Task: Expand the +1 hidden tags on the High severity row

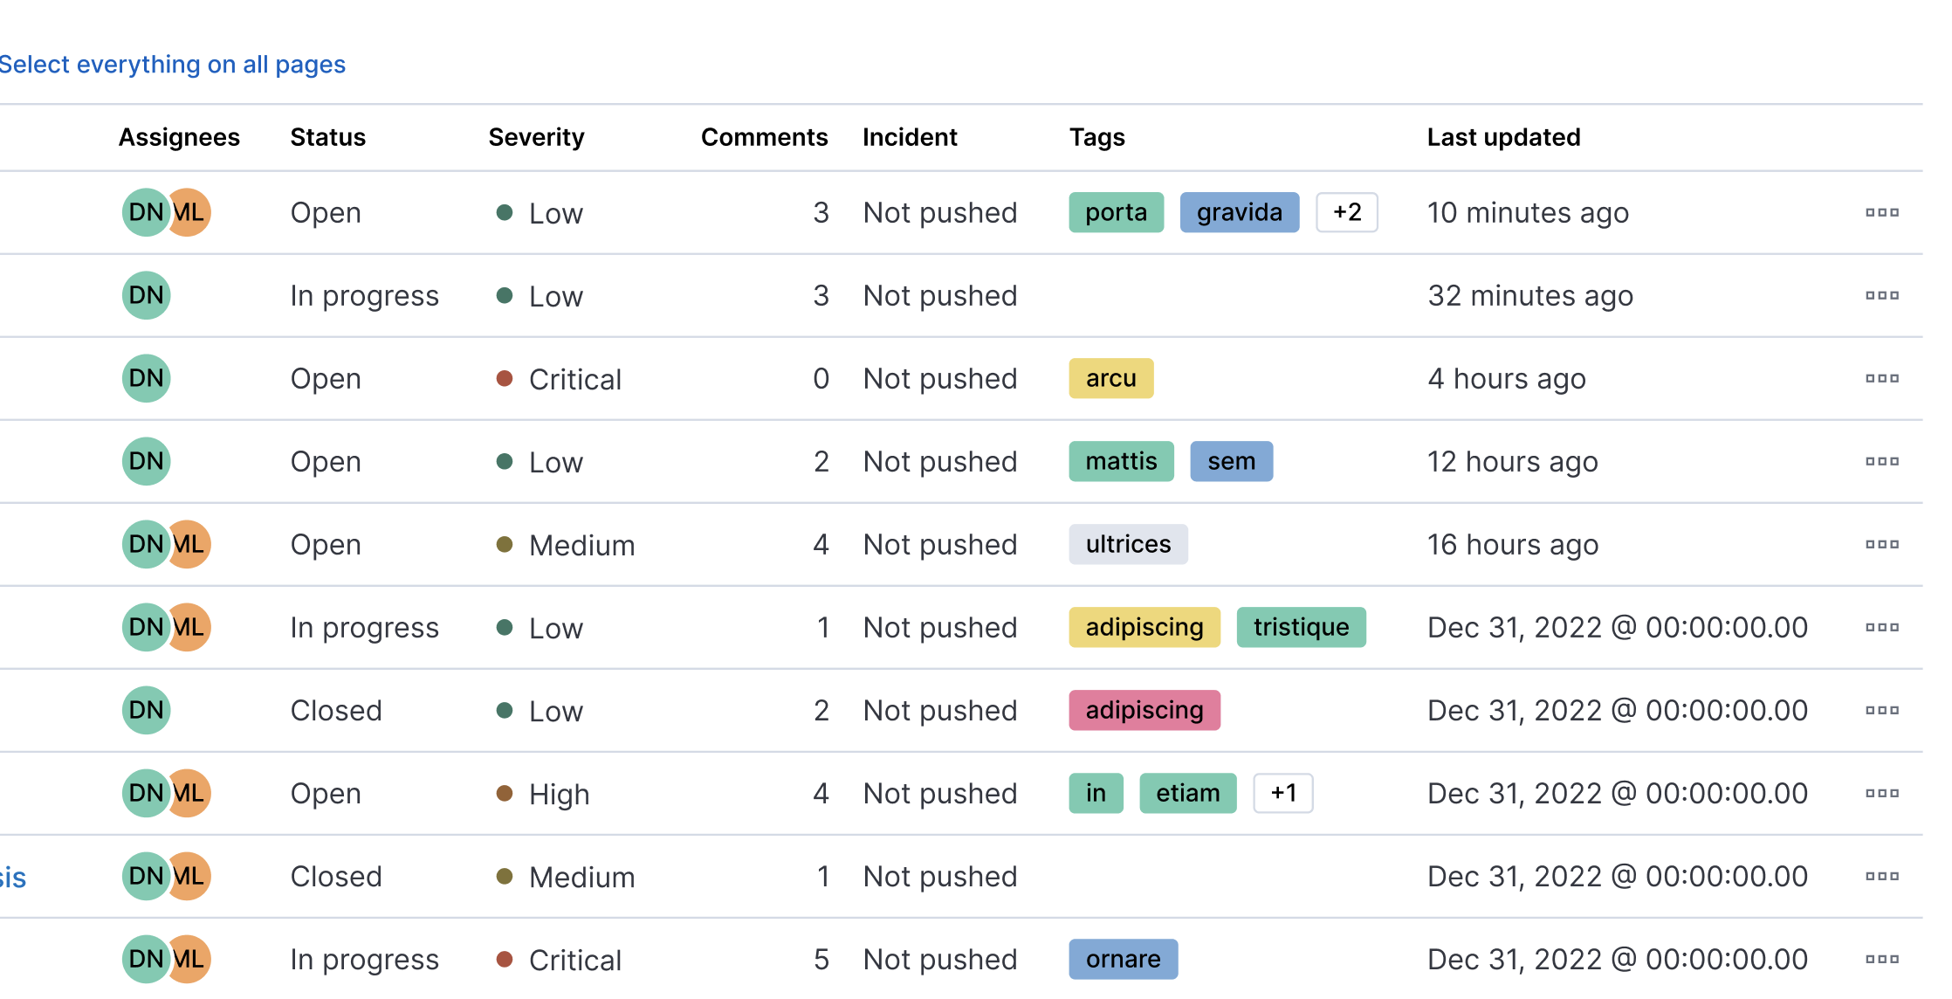Action: click(1283, 793)
